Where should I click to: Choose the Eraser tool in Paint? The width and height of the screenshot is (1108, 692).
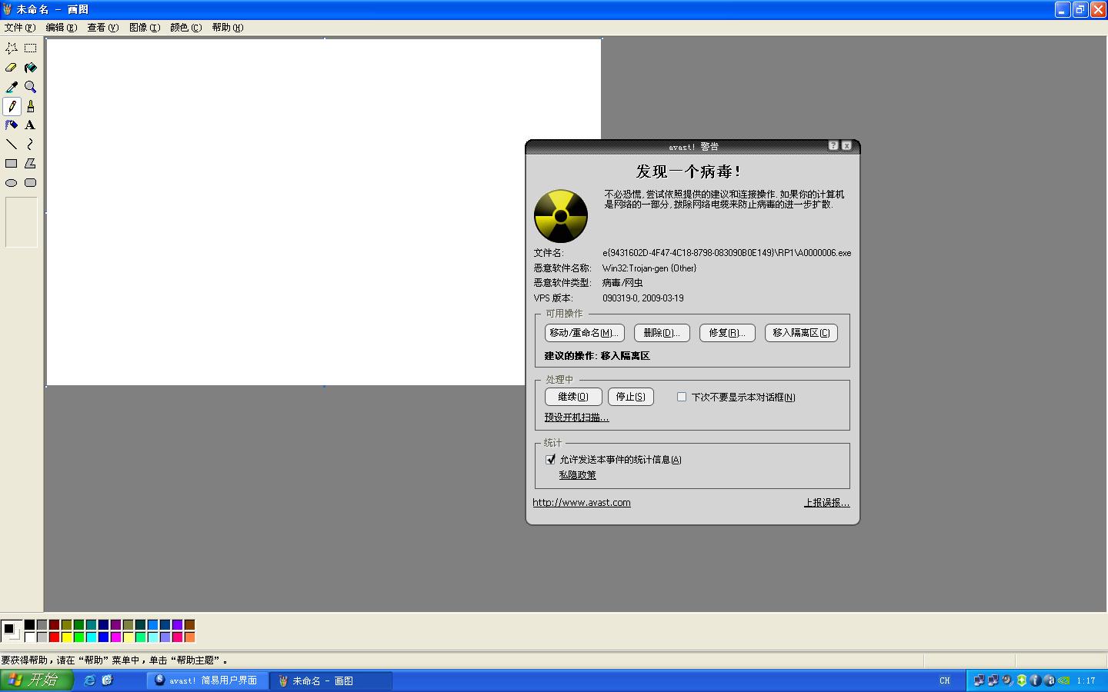coord(12,68)
